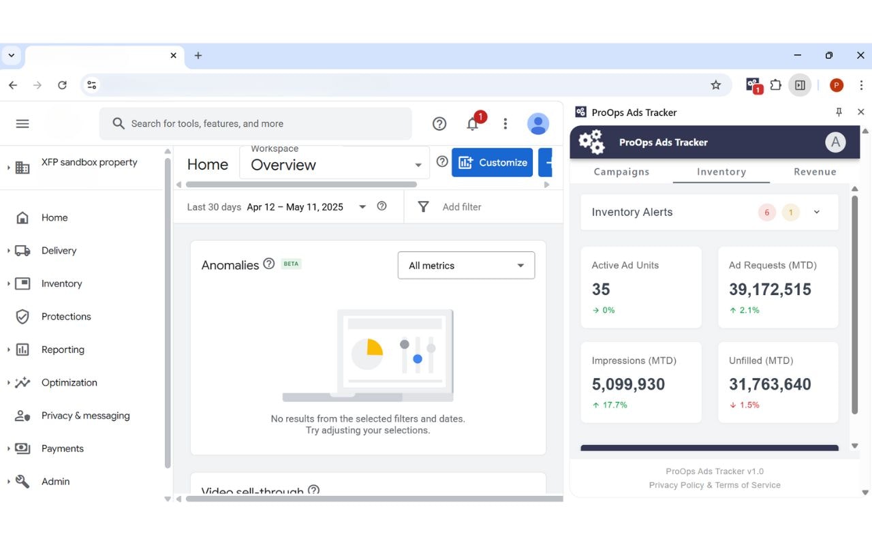Switch to the Revenue tab
The image size is (872, 545).
coord(815,172)
